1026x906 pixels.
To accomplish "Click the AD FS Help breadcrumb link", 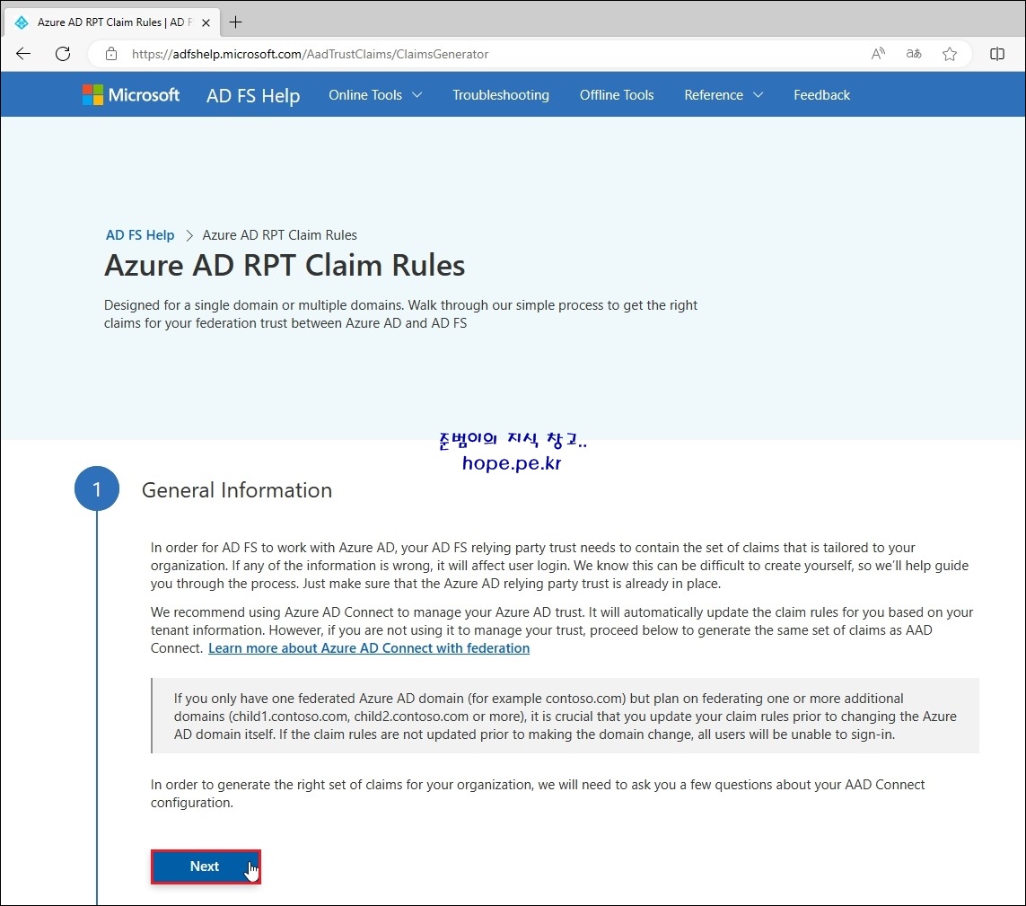I will point(140,235).
